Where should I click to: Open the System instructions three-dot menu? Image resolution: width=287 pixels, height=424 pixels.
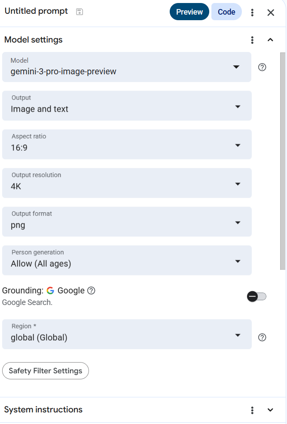click(x=252, y=410)
